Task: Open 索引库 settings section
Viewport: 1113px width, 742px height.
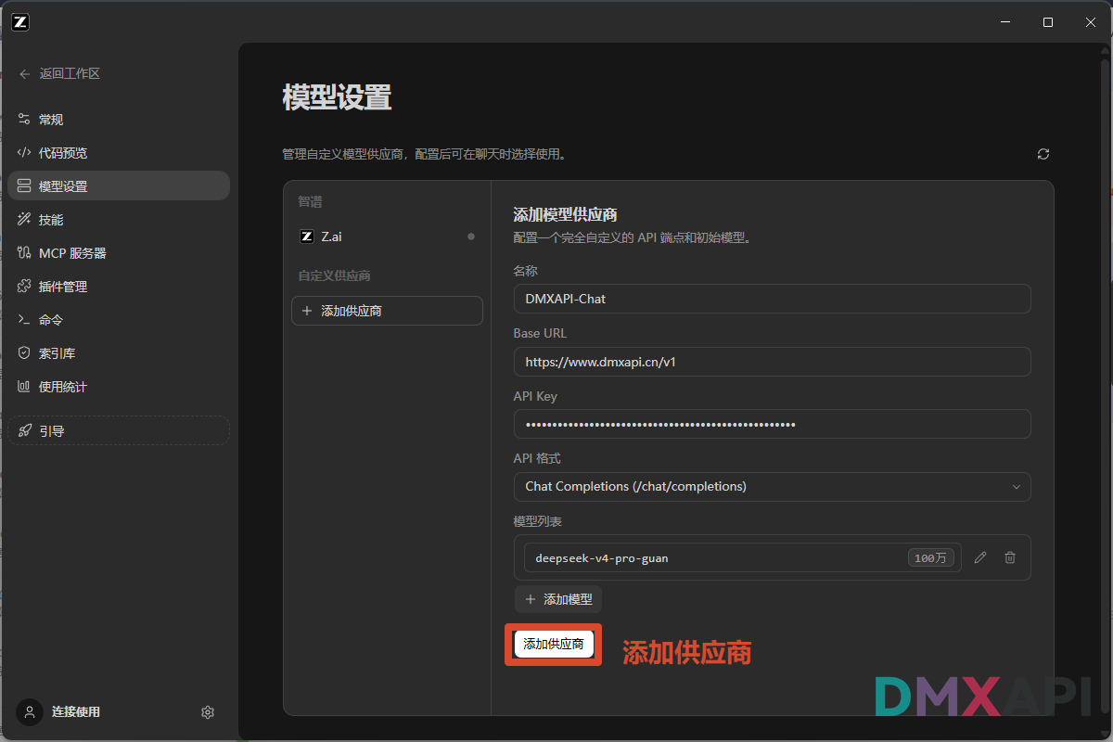Action: click(118, 353)
